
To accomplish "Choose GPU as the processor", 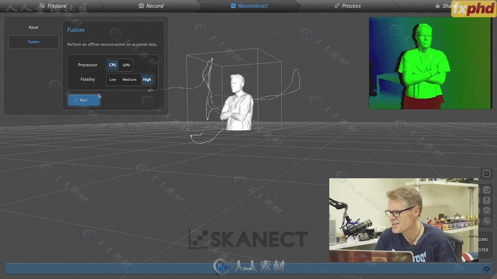I will [x=126, y=65].
